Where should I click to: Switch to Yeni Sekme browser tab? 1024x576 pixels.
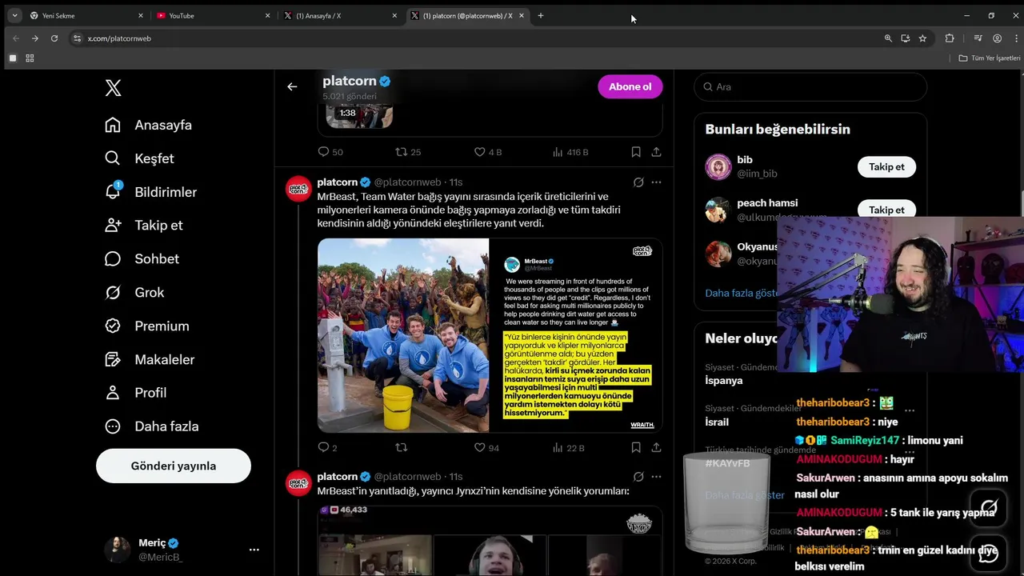(x=87, y=15)
